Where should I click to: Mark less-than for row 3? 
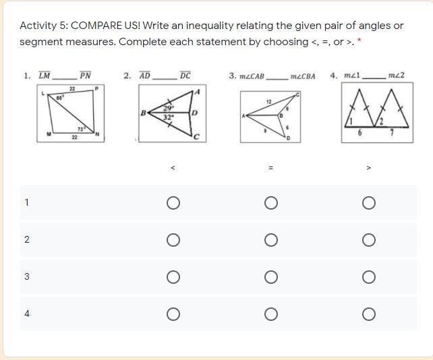(x=173, y=277)
